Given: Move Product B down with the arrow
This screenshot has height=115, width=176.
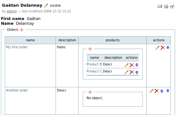Looking at the screenshot, I should (137, 65).
